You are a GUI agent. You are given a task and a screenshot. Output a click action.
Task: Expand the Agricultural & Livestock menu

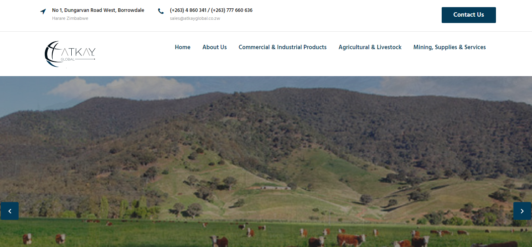tap(370, 47)
